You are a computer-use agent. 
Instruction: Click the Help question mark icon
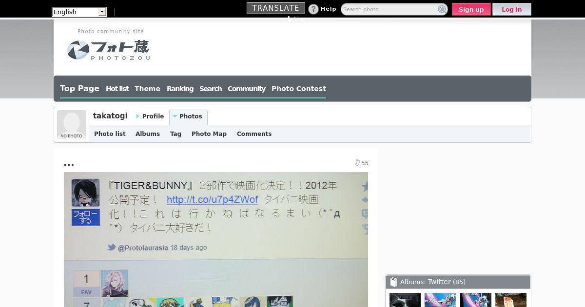[x=313, y=9]
